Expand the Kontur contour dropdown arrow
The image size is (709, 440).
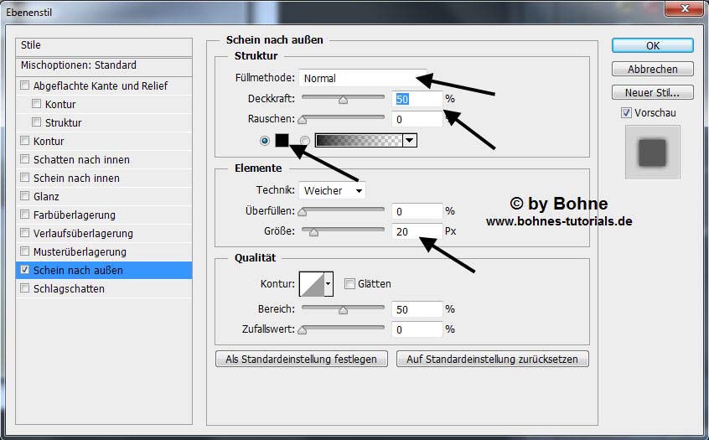pos(329,284)
